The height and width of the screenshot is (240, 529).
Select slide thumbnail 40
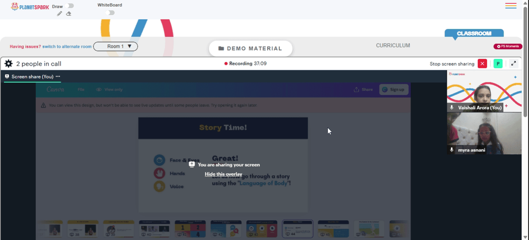(154, 229)
